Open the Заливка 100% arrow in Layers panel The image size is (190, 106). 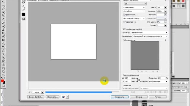pos(187,91)
